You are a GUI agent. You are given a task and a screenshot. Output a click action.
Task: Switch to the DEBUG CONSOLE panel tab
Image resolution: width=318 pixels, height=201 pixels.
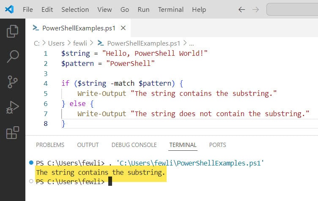(x=134, y=145)
